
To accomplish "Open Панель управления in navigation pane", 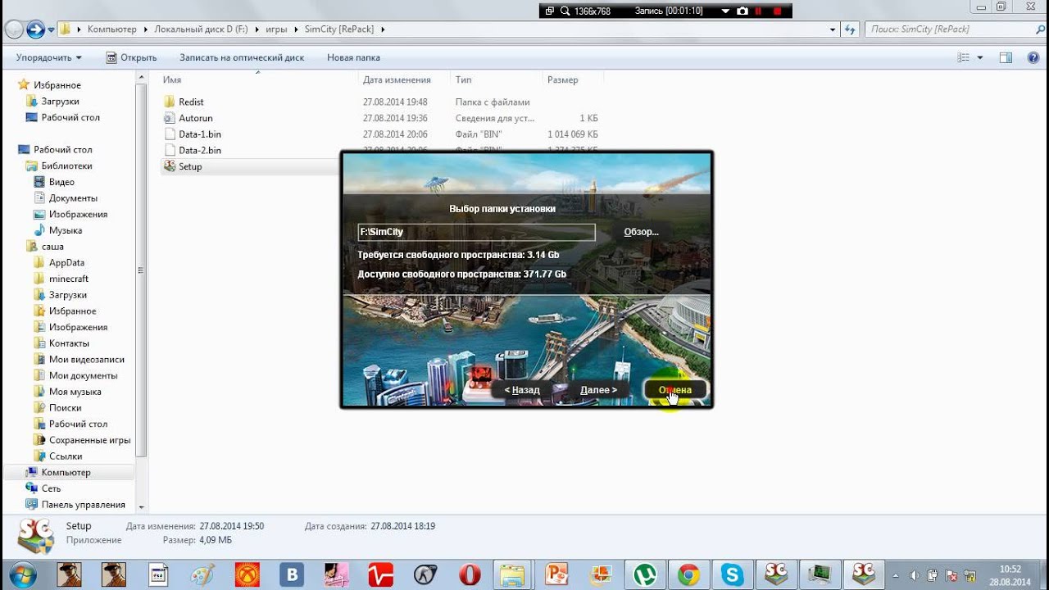I will [x=83, y=505].
